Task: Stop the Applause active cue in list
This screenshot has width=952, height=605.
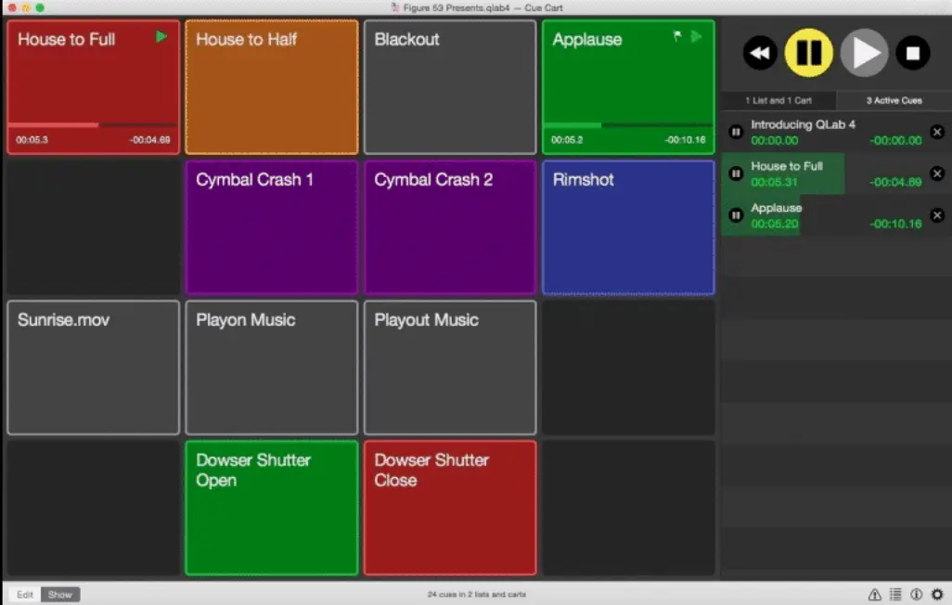Action: click(937, 215)
